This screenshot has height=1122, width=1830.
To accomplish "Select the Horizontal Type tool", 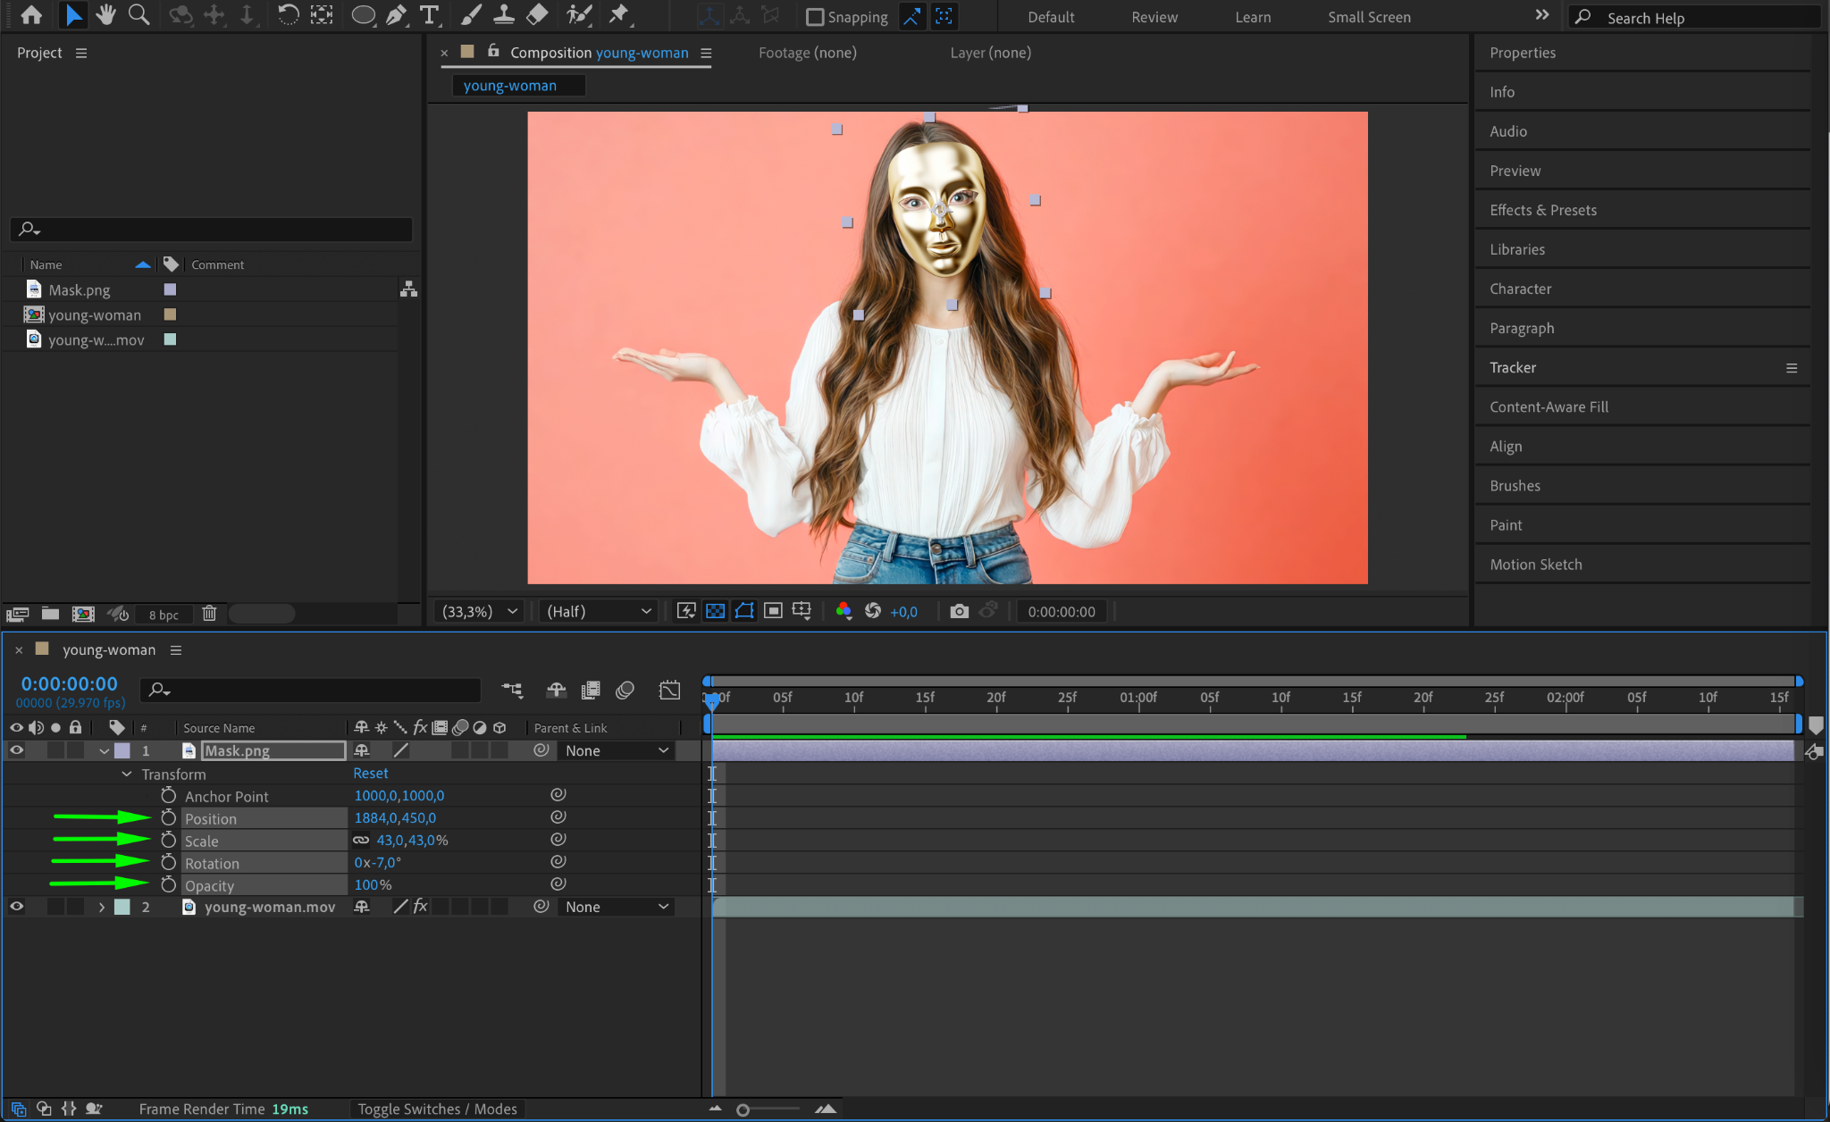I will click(x=430, y=15).
